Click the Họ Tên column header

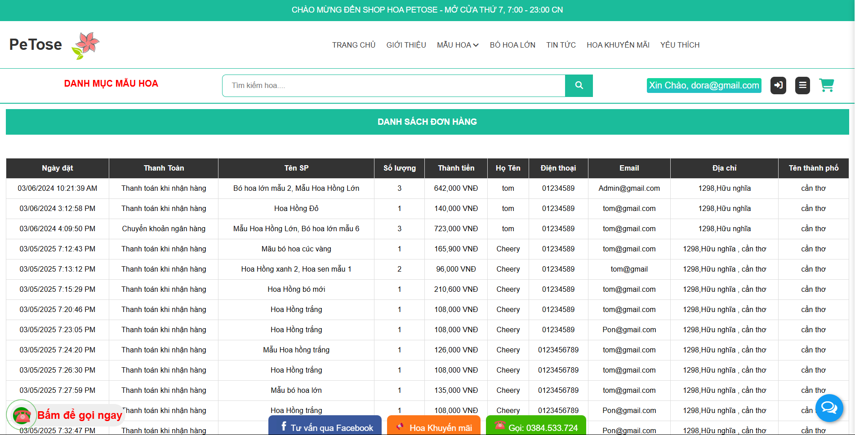tap(508, 168)
